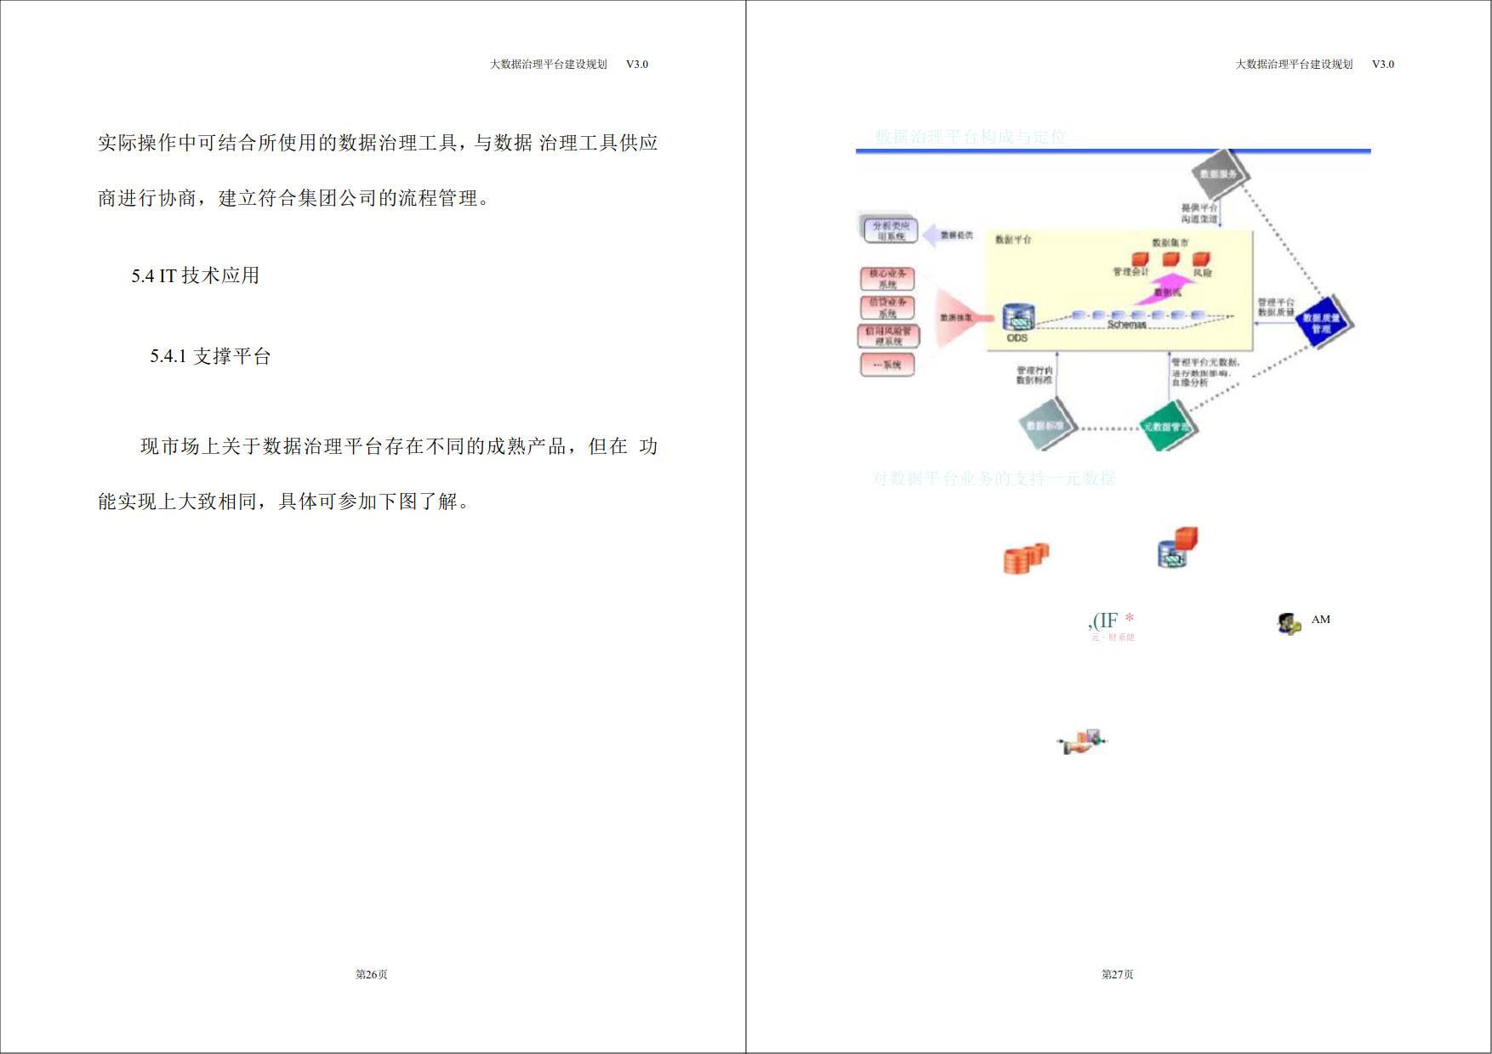Viewport: 1492px width, 1054px height.
Task: Click the 数据平台 label in yellow box
Action: 1013,240
